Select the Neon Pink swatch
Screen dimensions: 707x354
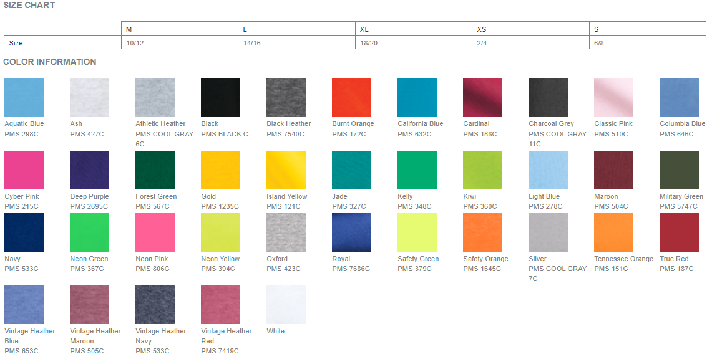click(155, 232)
